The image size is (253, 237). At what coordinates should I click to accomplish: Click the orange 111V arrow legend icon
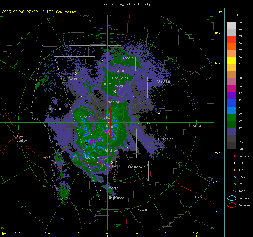coord(232,170)
